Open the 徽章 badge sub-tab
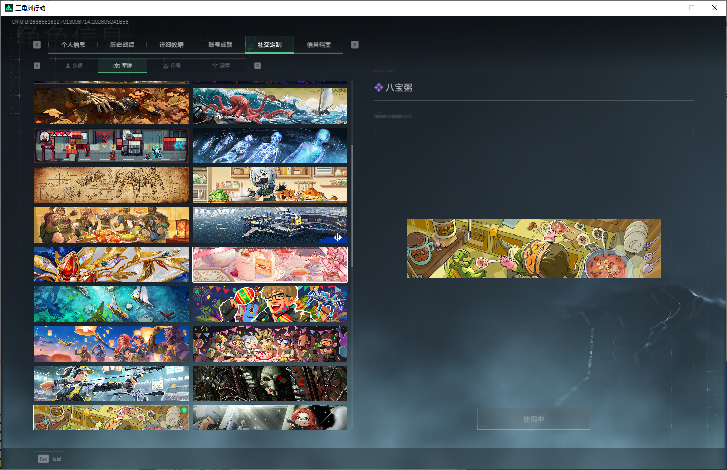 coord(221,66)
